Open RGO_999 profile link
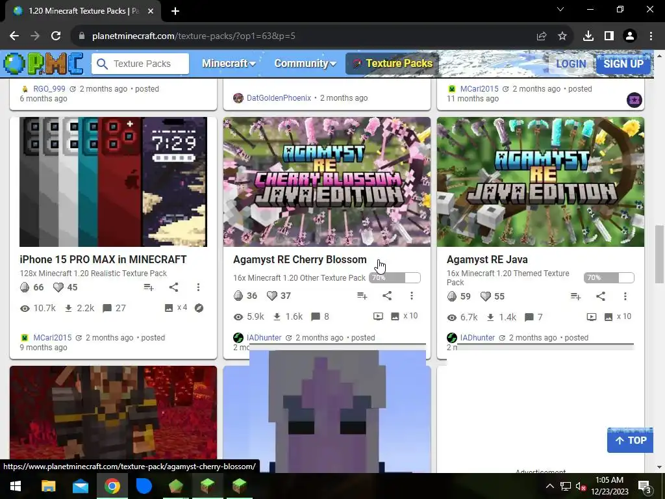665x499 pixels. tap(49, 88)
